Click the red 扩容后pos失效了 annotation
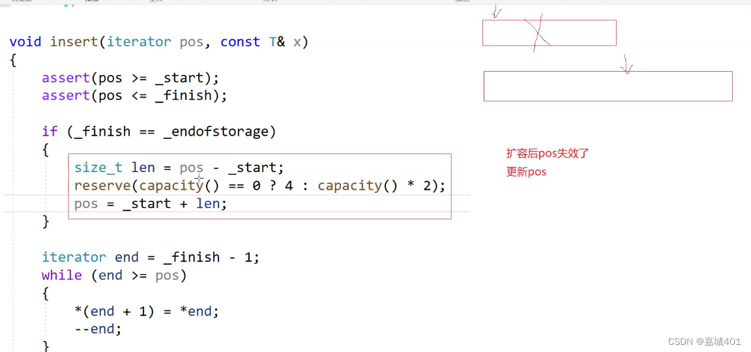 click(548, 154)
